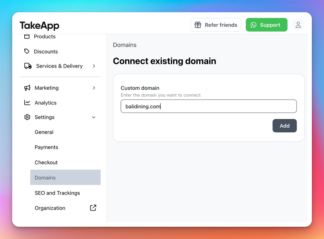Viewport: 324px width, 239px height.
Task: Click the Discounts tag icon
Action: tap(27, 51)
